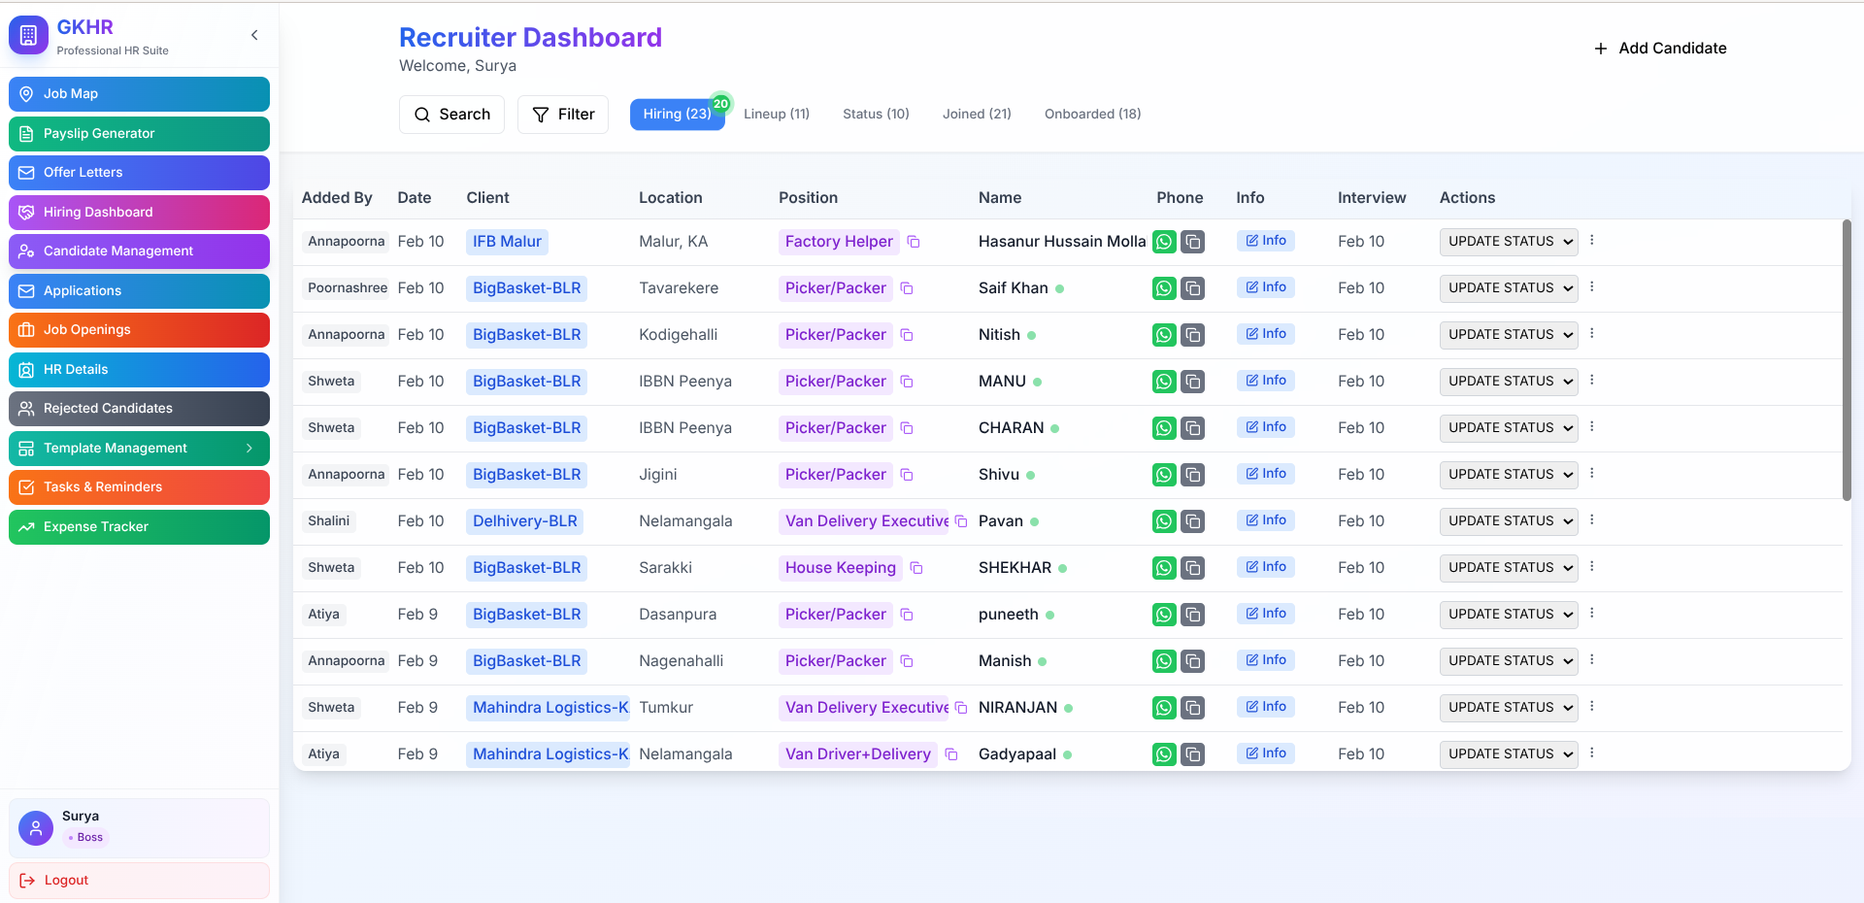Copy Factory Helper position icon

point(914,242)
